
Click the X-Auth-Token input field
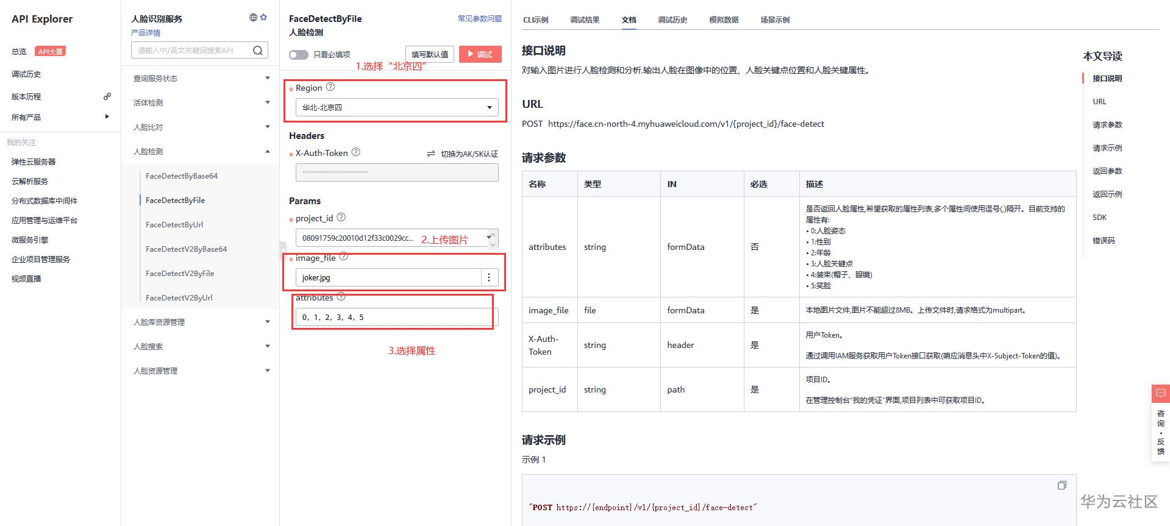(397, 172)
